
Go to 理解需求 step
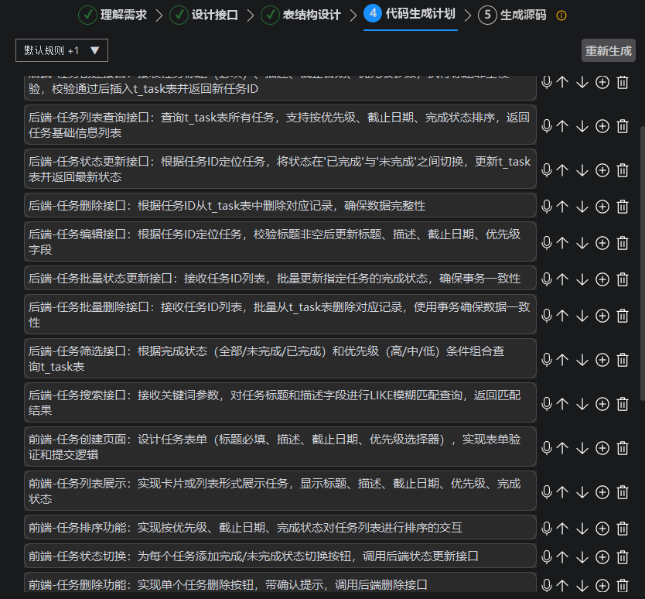113,15
